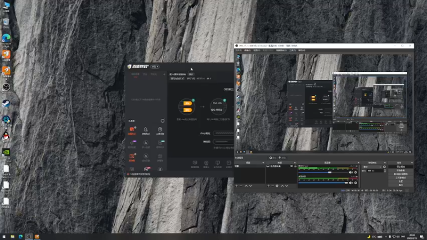
Task: Open the Edit menu in OBS menu bar
Action: [x=248, y=50]
